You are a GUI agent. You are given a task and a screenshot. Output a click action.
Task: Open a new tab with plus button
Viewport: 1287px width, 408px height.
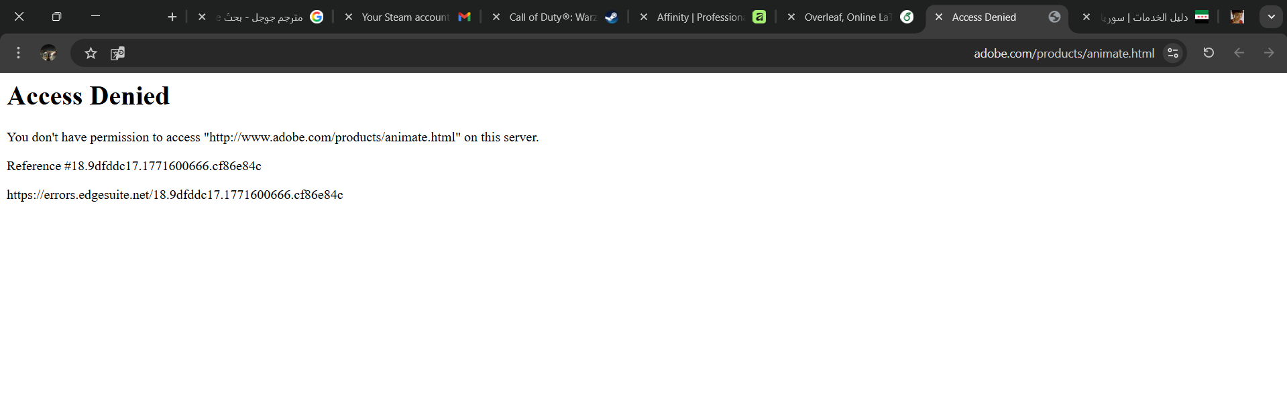(x=172, y=17)
